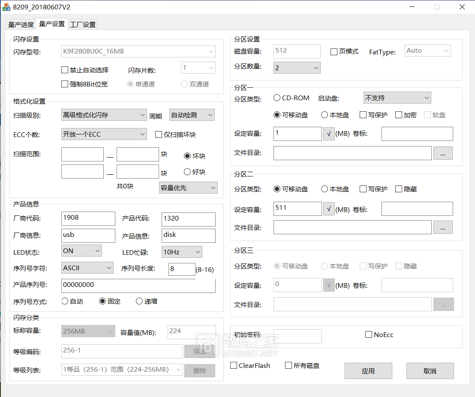Enable the NoEcc checkbox
The image size is (475, 397).
click(368, 334)
